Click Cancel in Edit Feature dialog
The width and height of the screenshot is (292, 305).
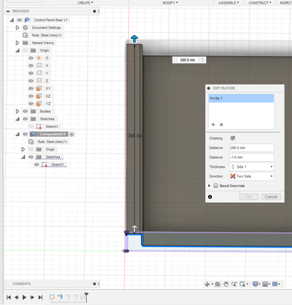tap(271, 197)
